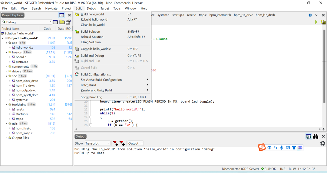Expand the Output Files folder

click(x=6, y=138)
